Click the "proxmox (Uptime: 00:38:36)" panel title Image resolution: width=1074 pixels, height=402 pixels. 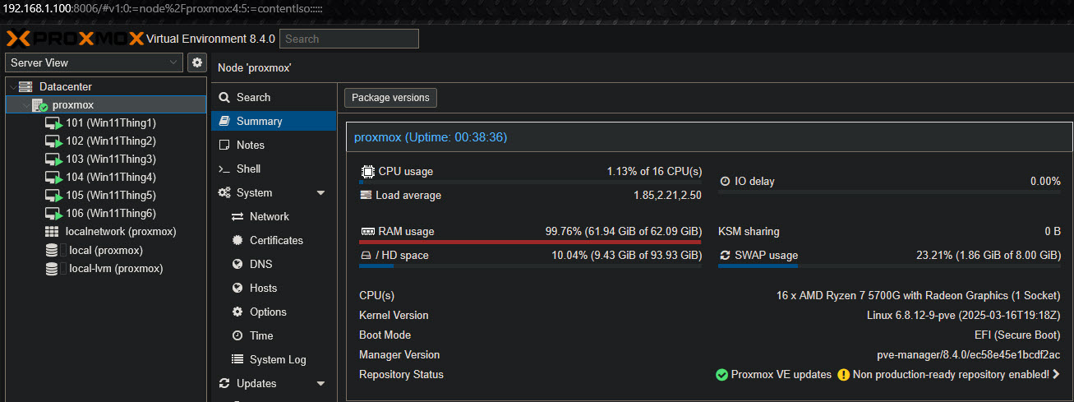[x=431, y=137]
